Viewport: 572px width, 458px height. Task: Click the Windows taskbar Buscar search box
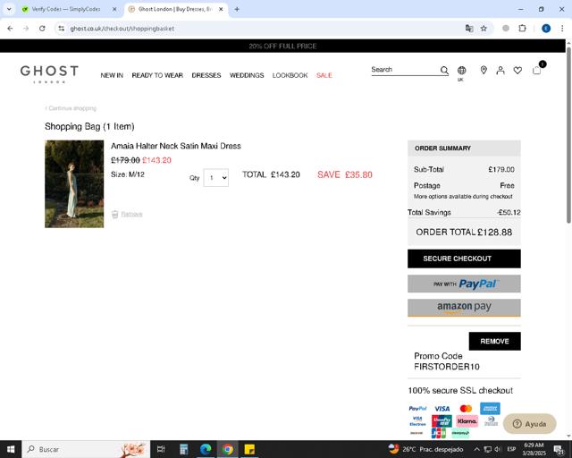pyautogui.click(x=86, y=449)
